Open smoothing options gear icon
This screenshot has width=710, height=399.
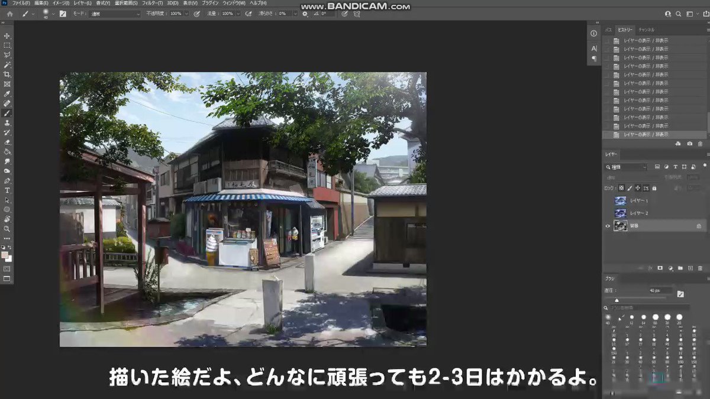(305, 13)
